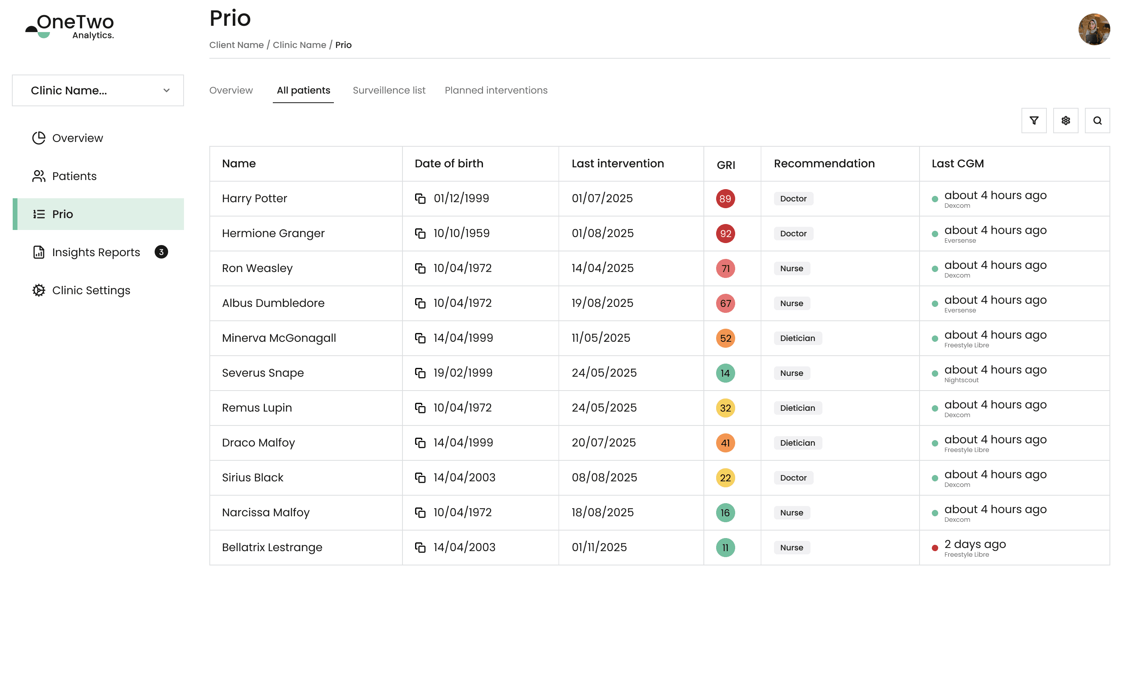Sort by Recommendation column header

click(x=824, y=164)
